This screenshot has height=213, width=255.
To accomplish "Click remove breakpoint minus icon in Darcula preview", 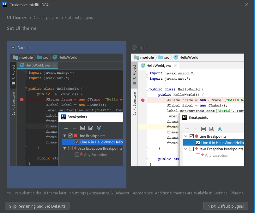I will [74, 128].
